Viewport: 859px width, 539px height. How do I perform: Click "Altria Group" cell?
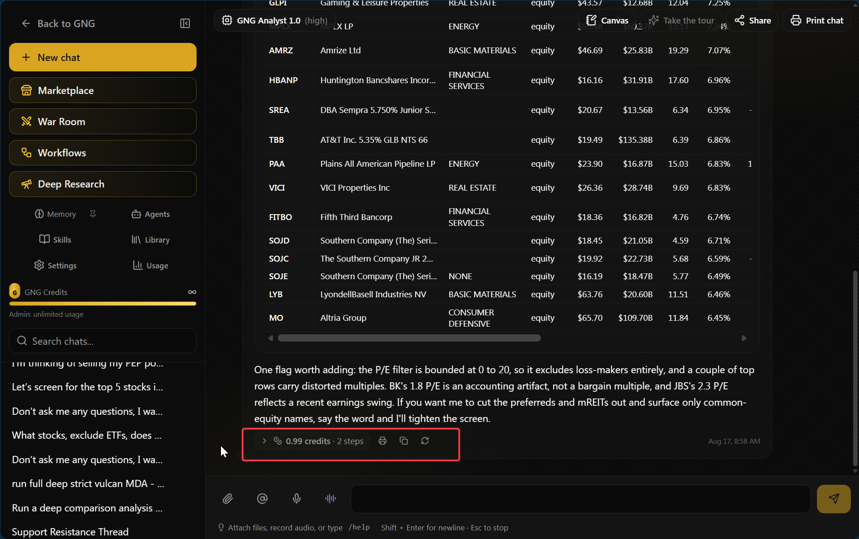[x=343, y=318]
